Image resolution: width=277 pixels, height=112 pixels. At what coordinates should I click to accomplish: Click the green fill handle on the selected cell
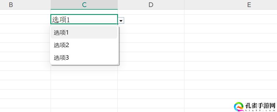118,24
